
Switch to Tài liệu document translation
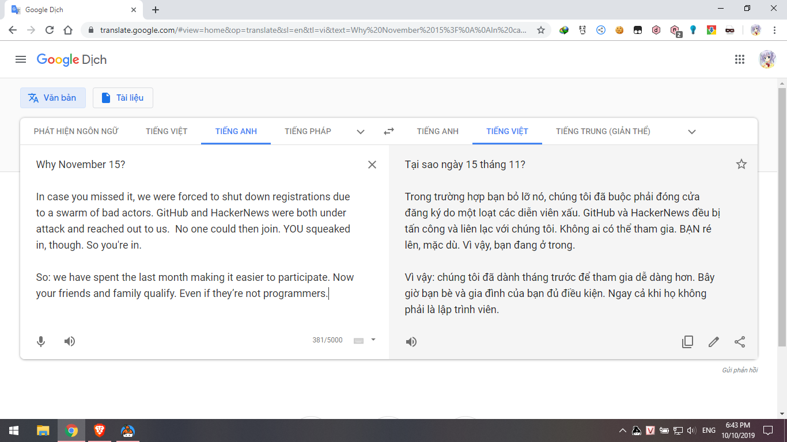123,98
